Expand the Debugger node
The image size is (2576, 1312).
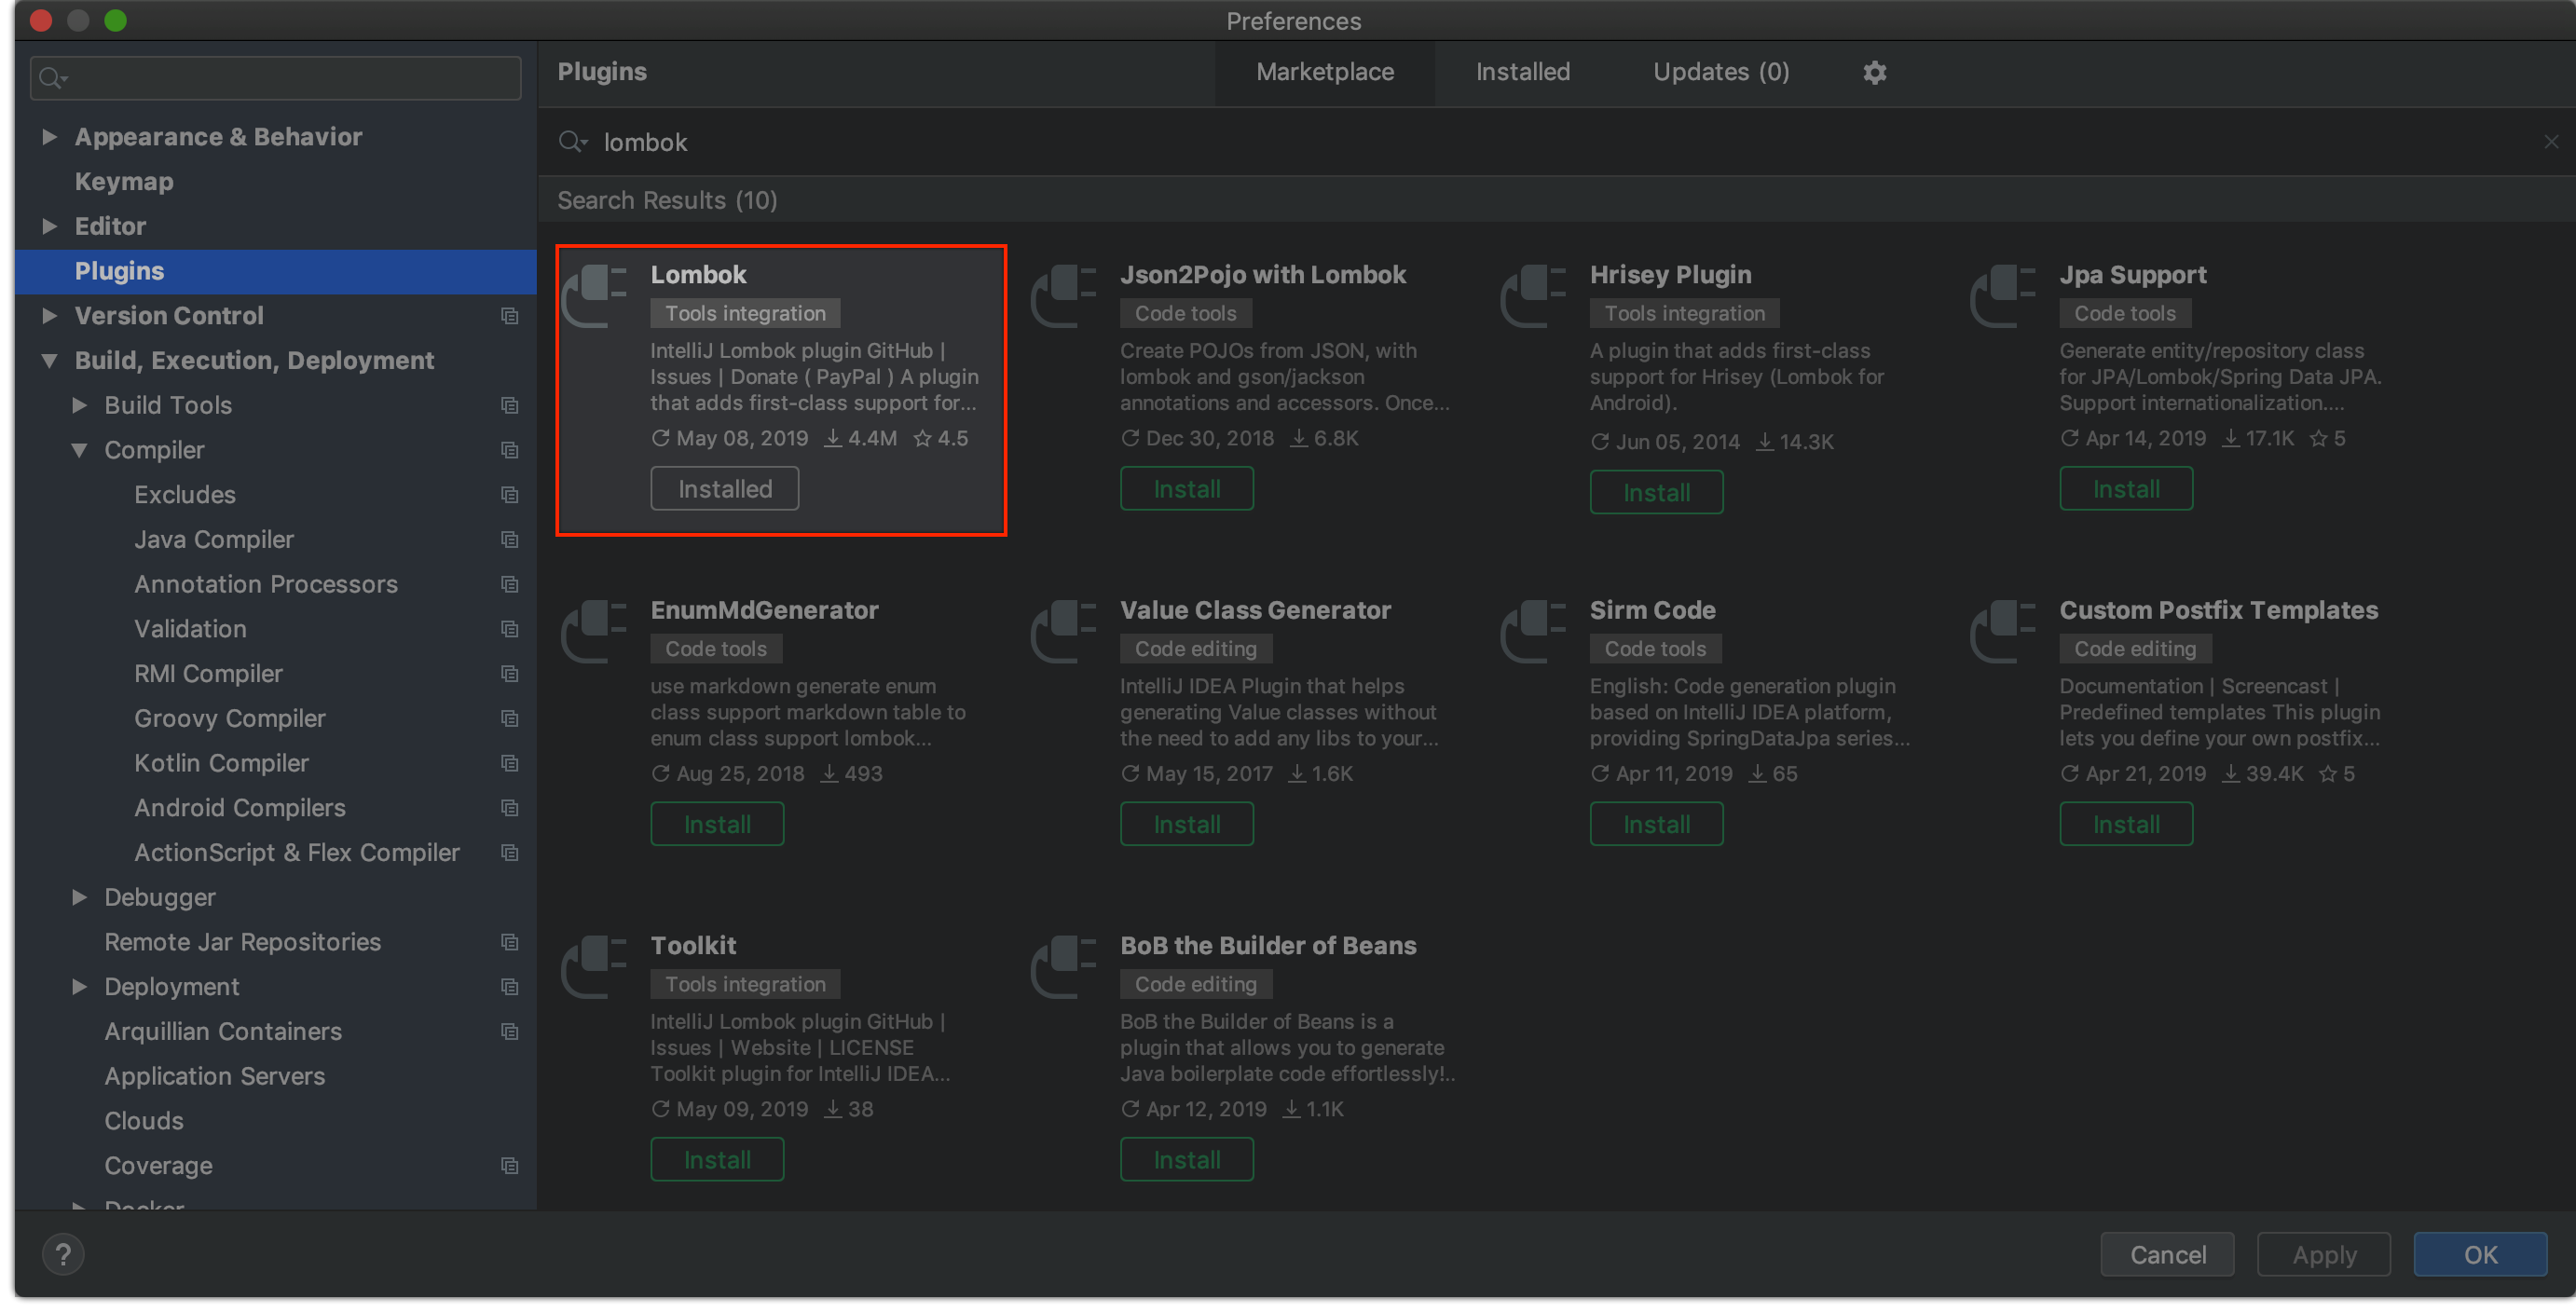[x=79, y=897]
